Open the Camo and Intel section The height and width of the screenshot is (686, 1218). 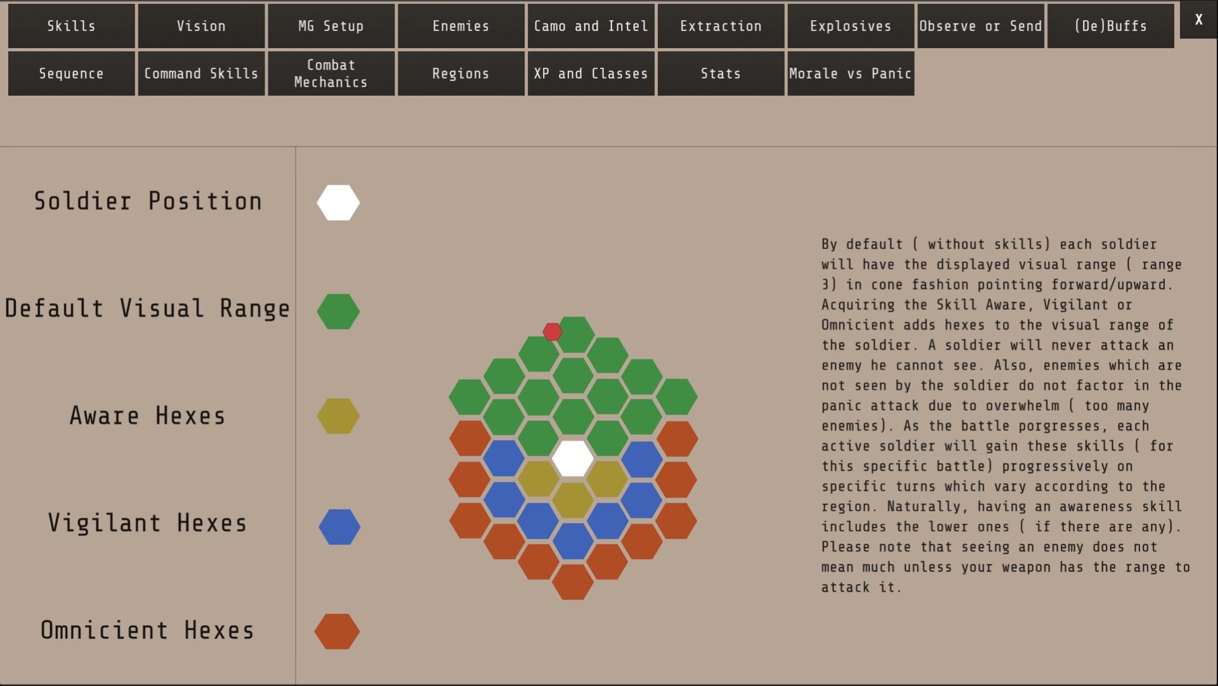click(x=591, y=26)
